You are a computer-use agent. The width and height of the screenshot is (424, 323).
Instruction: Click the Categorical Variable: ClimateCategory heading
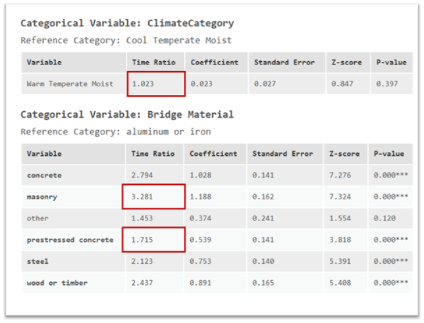(x=127, y=24)
